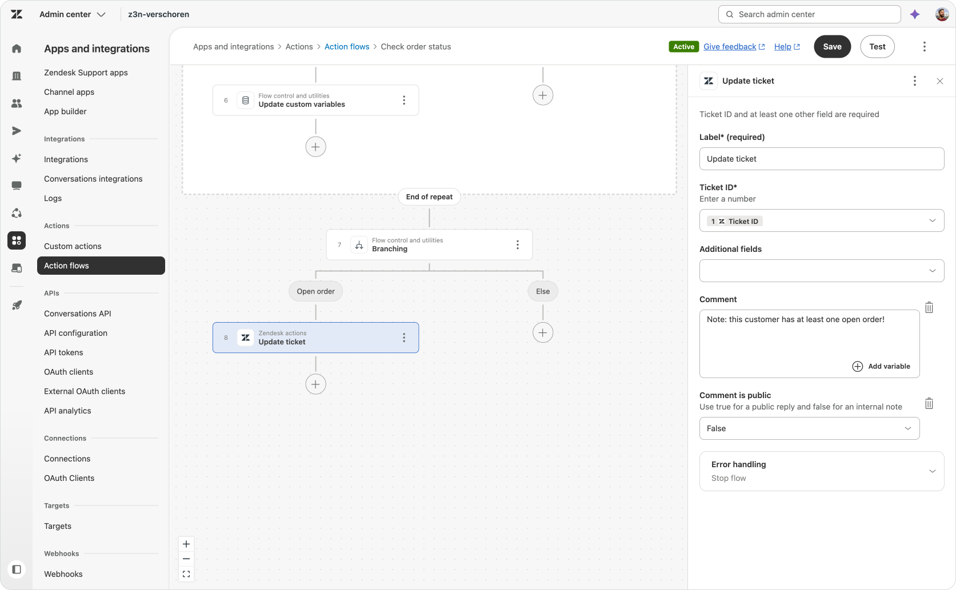This screenshot has width=956, height=590.
Task: Expand the Admin center dropdown
Action: 73,14
